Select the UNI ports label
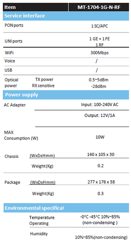The height and width of the screenshot is (247, 131). pos(14,41)
